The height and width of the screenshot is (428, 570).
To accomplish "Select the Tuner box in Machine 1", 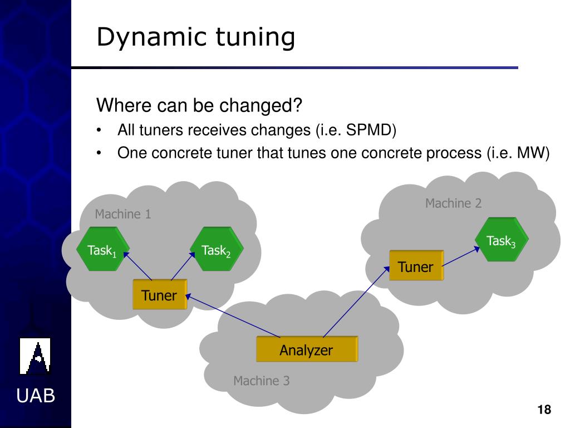I will (x=160, y=294).
